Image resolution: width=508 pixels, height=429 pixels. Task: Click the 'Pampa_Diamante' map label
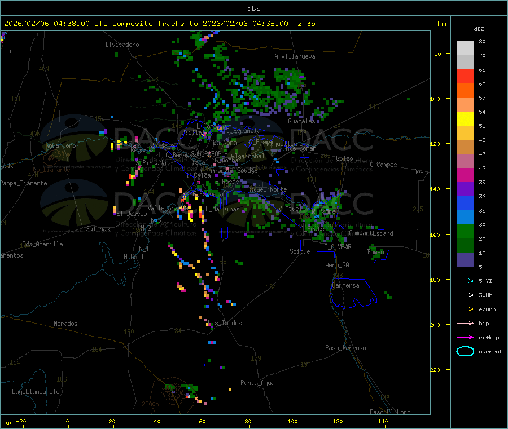coord(23,183)
